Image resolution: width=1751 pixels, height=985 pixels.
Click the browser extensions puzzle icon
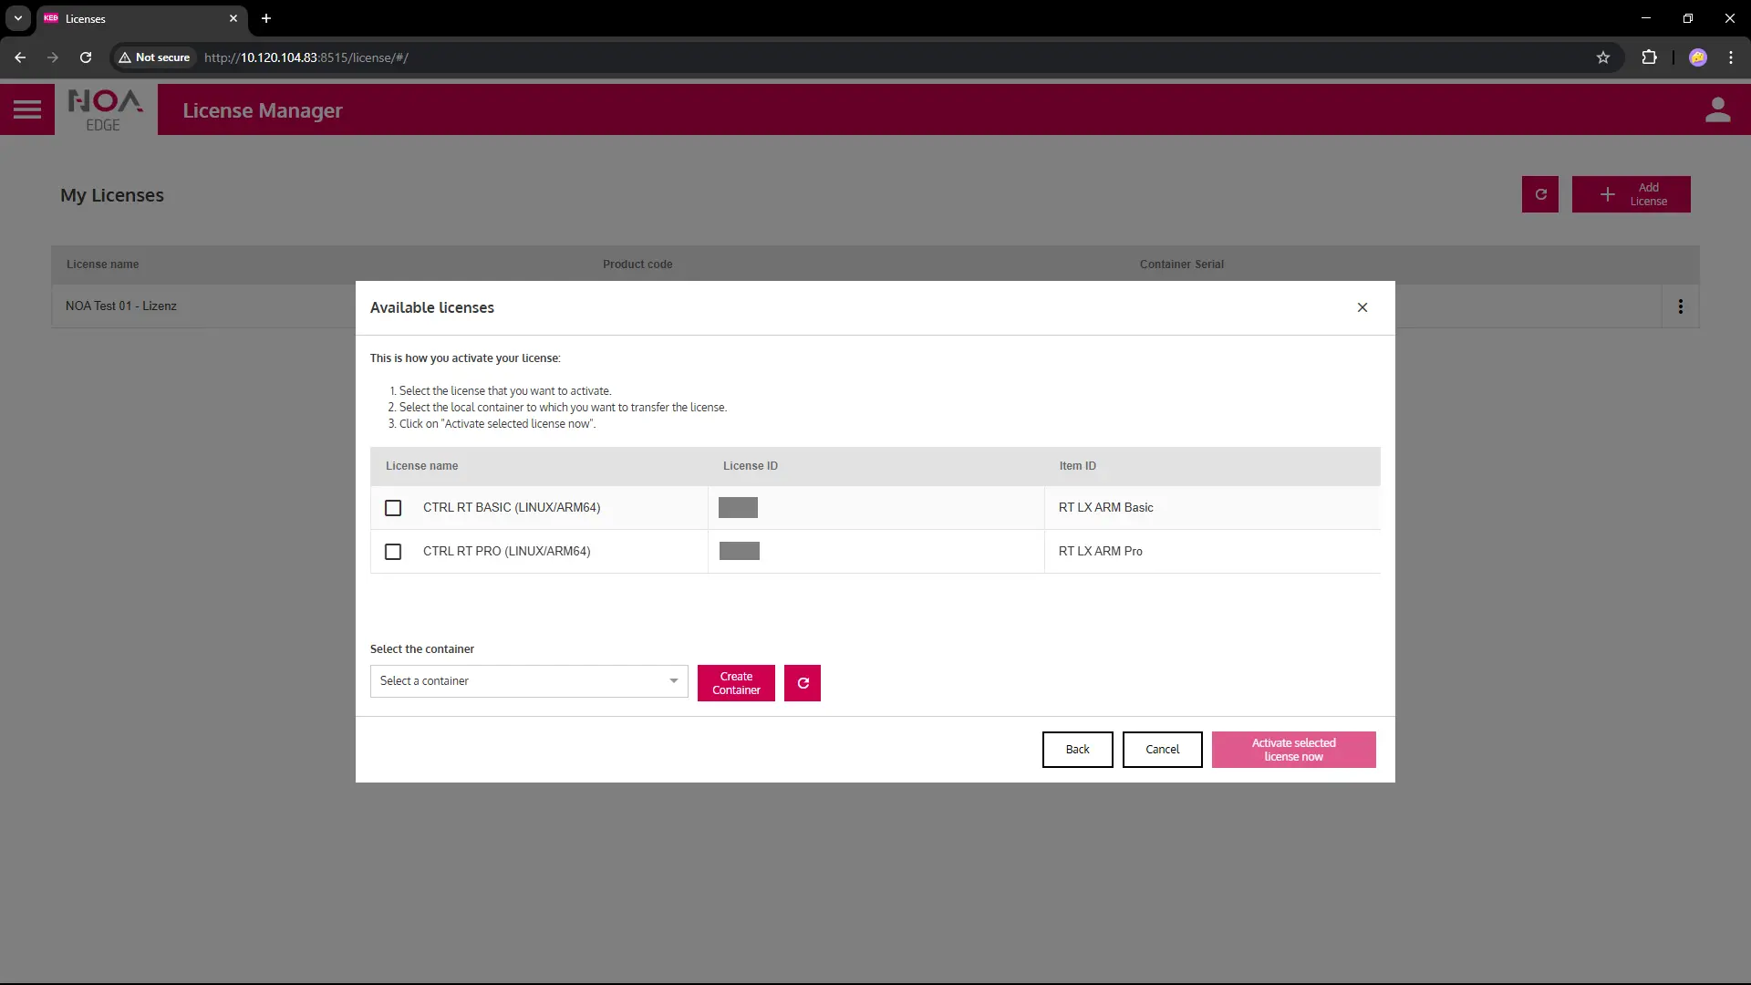pyautogui.click(x=1649, y=57)
